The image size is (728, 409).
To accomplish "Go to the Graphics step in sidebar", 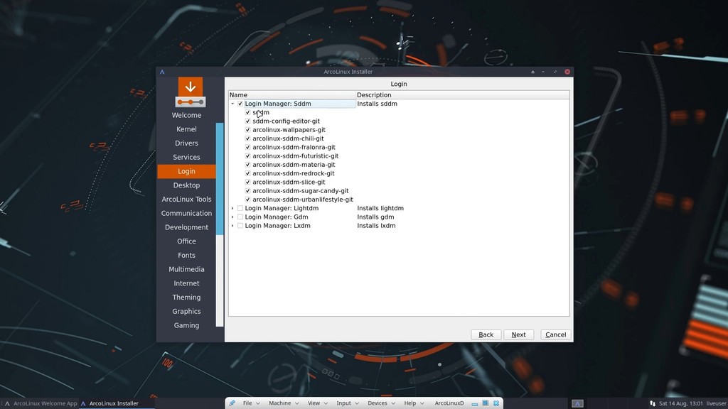I will (x=187, y=311).
